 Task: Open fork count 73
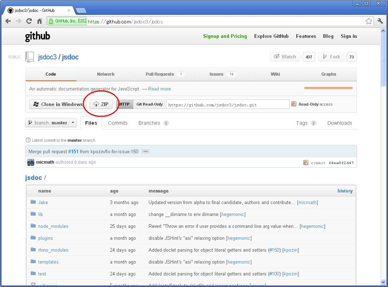click(352, 57)
